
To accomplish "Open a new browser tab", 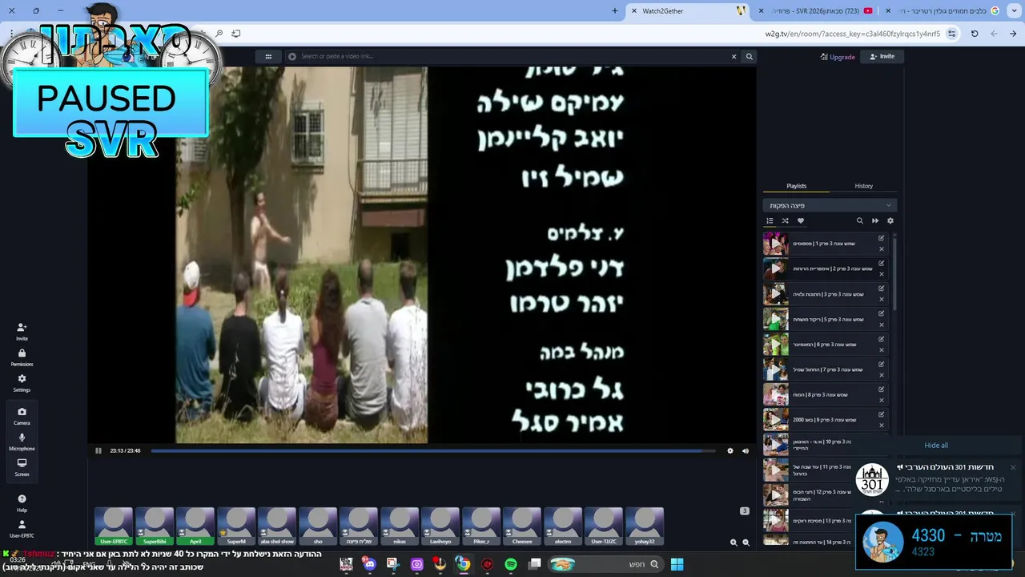I will coord(615,10).
